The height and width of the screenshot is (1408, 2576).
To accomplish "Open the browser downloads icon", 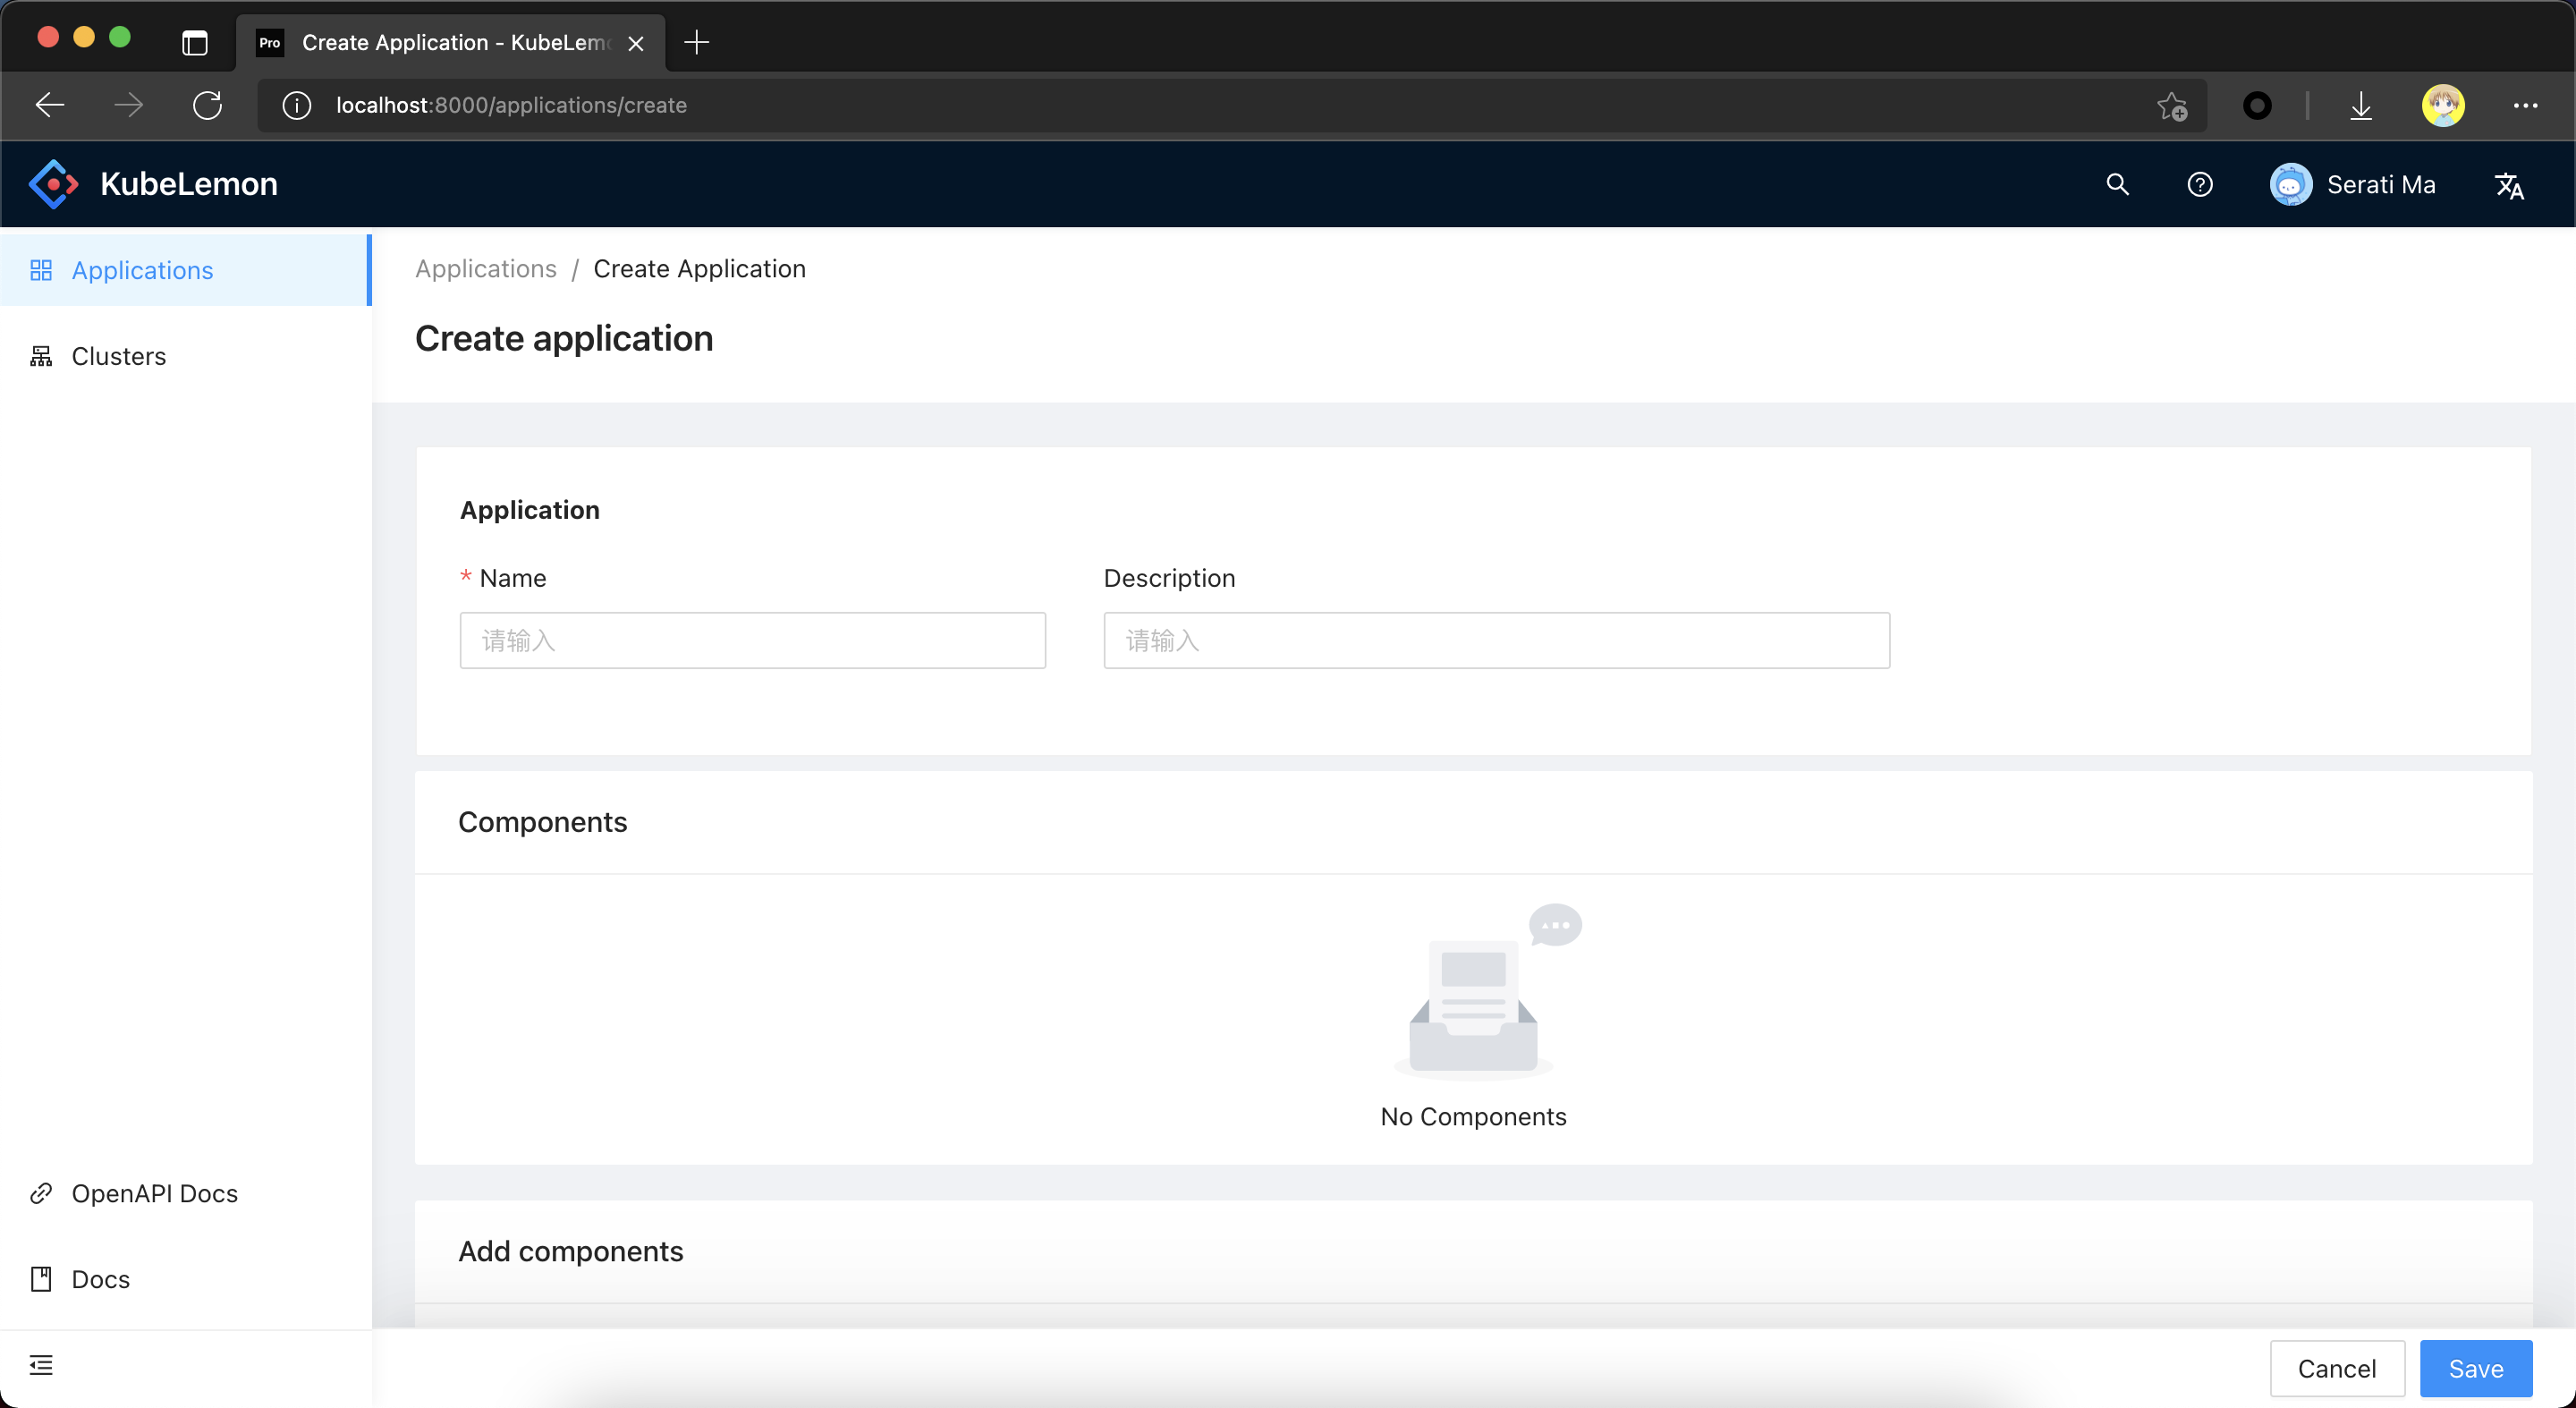I will pos(2360,106).
